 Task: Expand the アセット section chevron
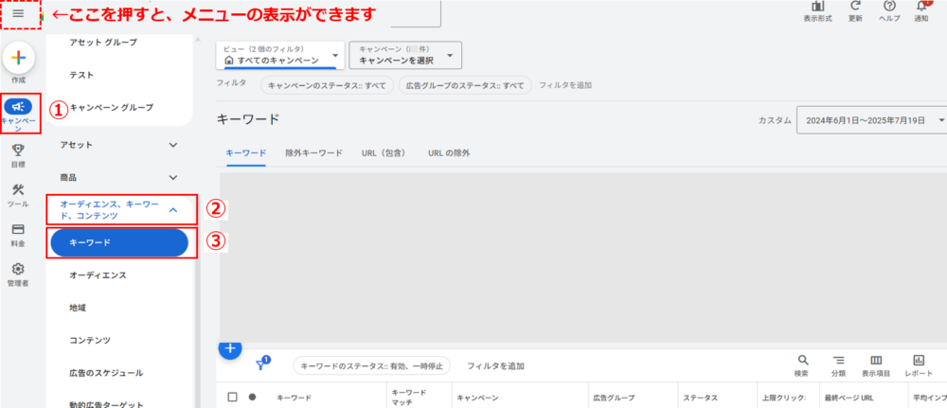pos(172,145)
